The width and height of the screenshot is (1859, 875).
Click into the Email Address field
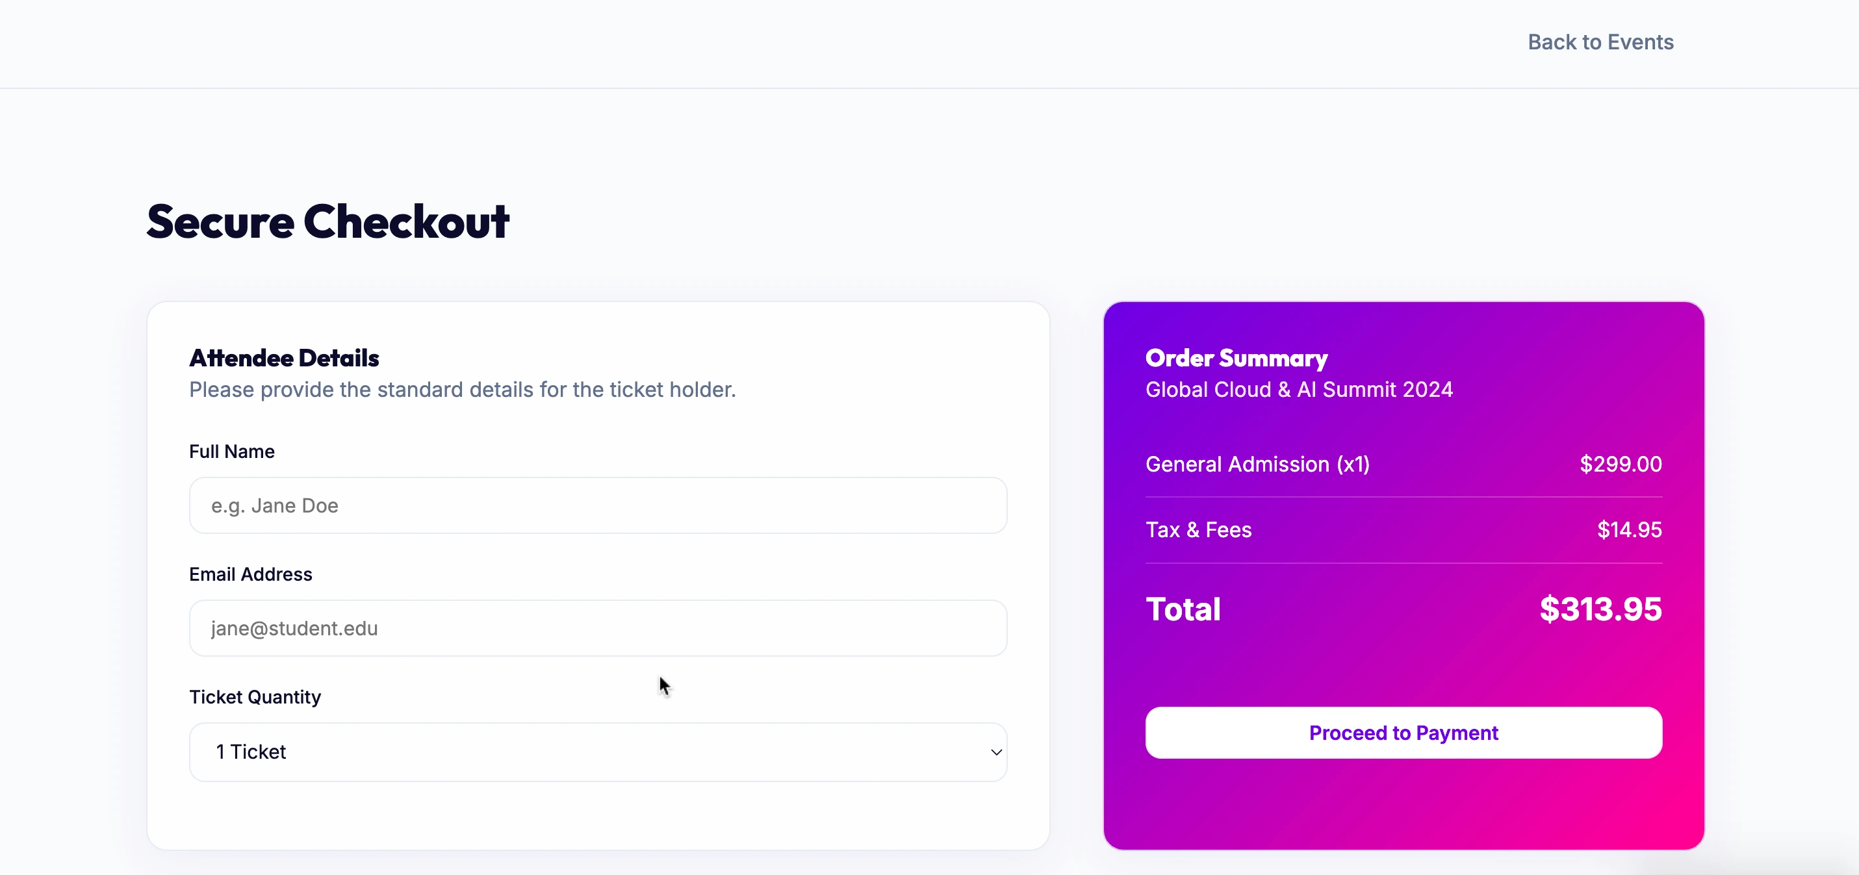[598, 628]
